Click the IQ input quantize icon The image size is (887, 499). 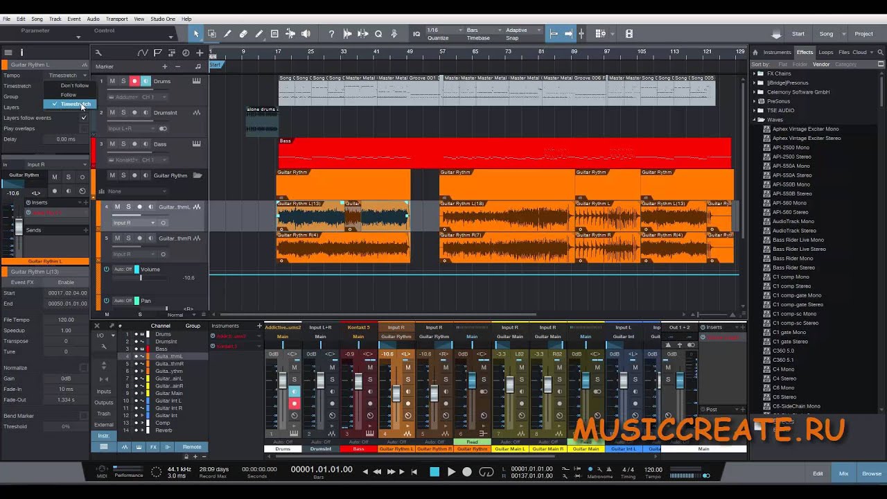(416, 33)
